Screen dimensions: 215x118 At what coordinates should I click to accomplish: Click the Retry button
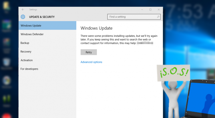point(89,52)
